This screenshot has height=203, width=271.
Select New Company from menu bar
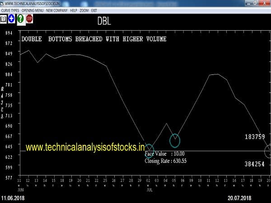(x=56, y=10)
